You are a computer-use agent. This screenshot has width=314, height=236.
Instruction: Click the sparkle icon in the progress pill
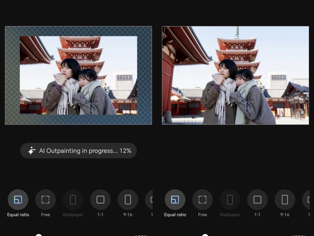tap(31, 151)
